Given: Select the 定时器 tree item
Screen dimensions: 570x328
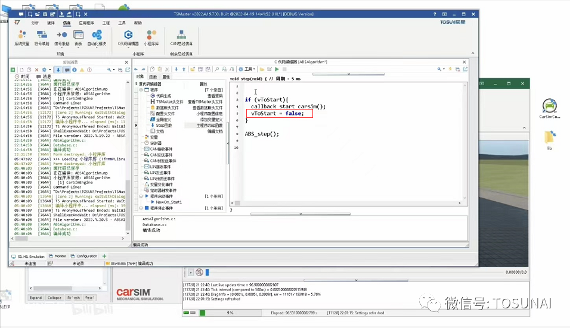Looking at the screenshot, I should [x=156, y=143].
